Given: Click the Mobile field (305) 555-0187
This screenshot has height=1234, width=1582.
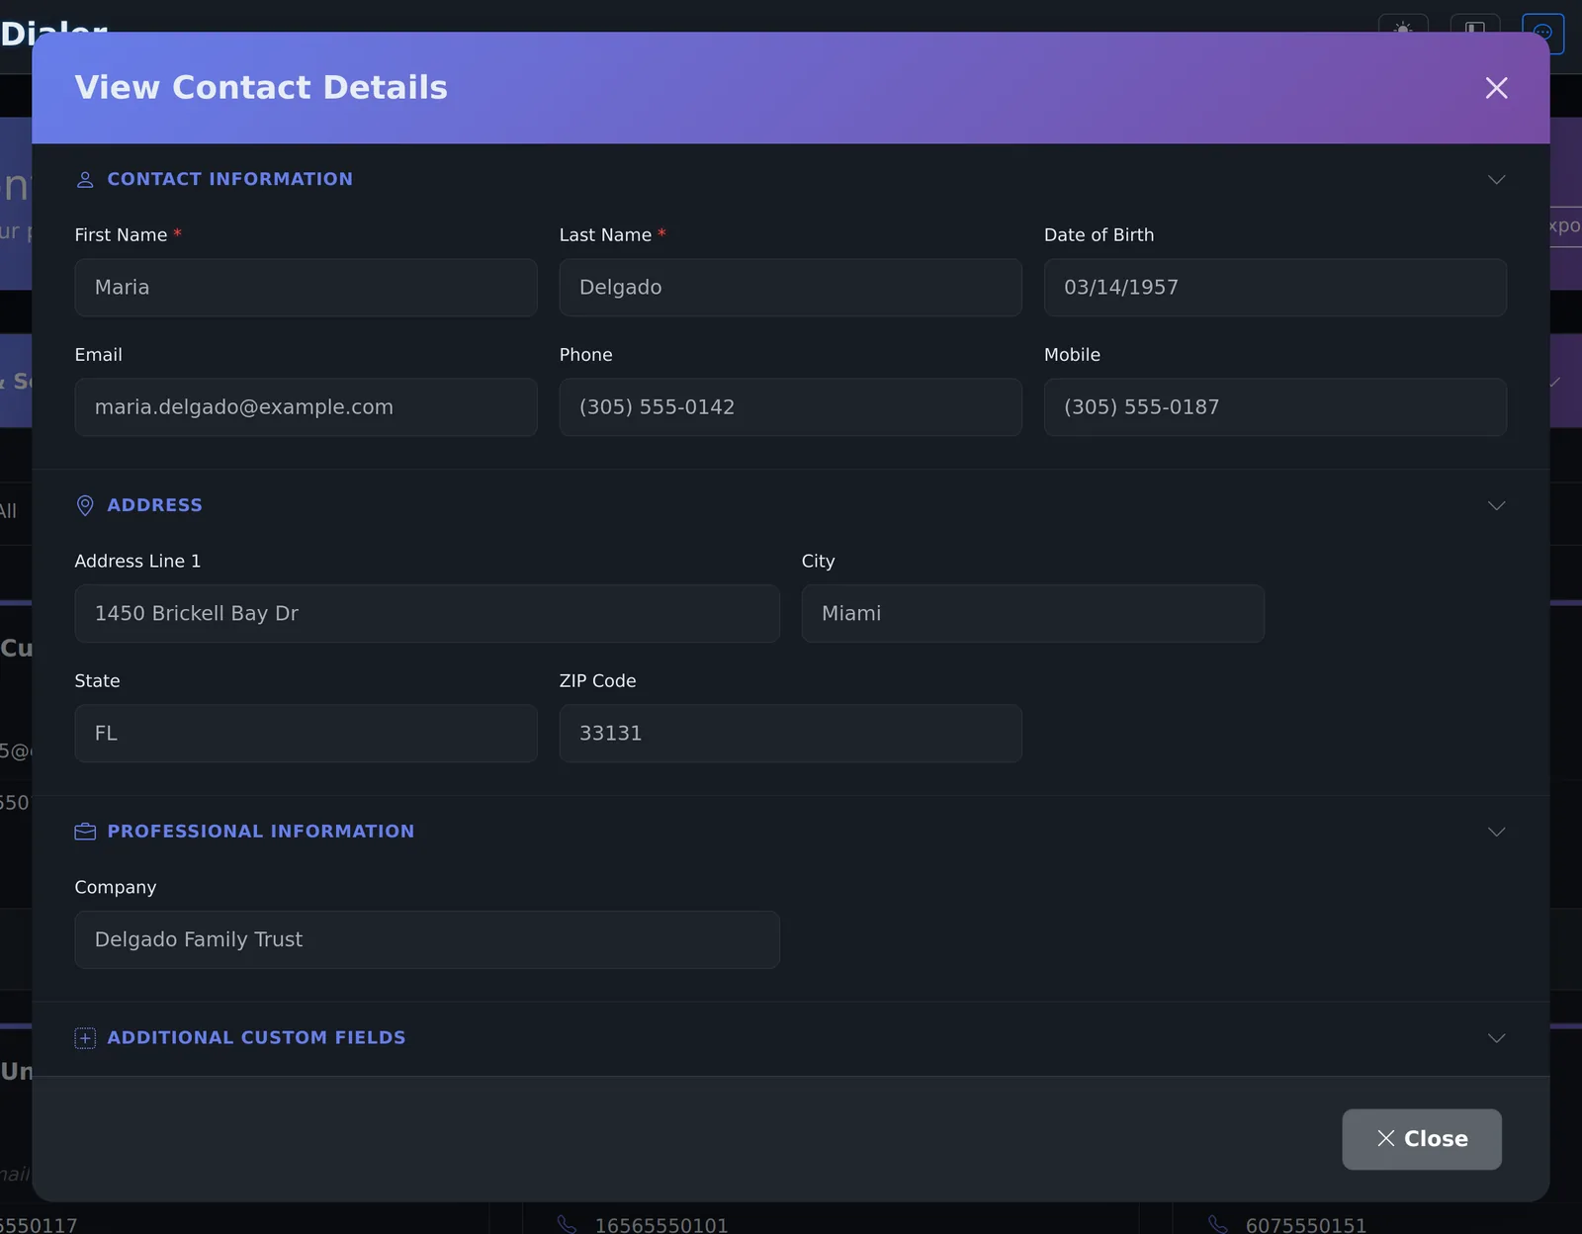Looking at the screenshot, I should click(1274, 407).
